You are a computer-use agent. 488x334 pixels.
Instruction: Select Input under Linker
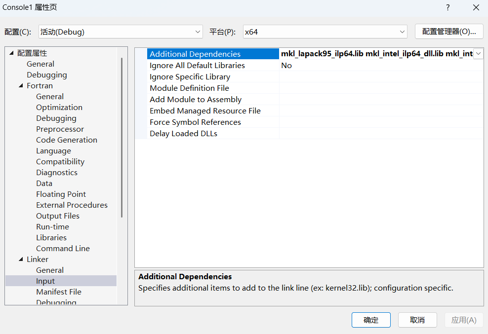point(45,281)
